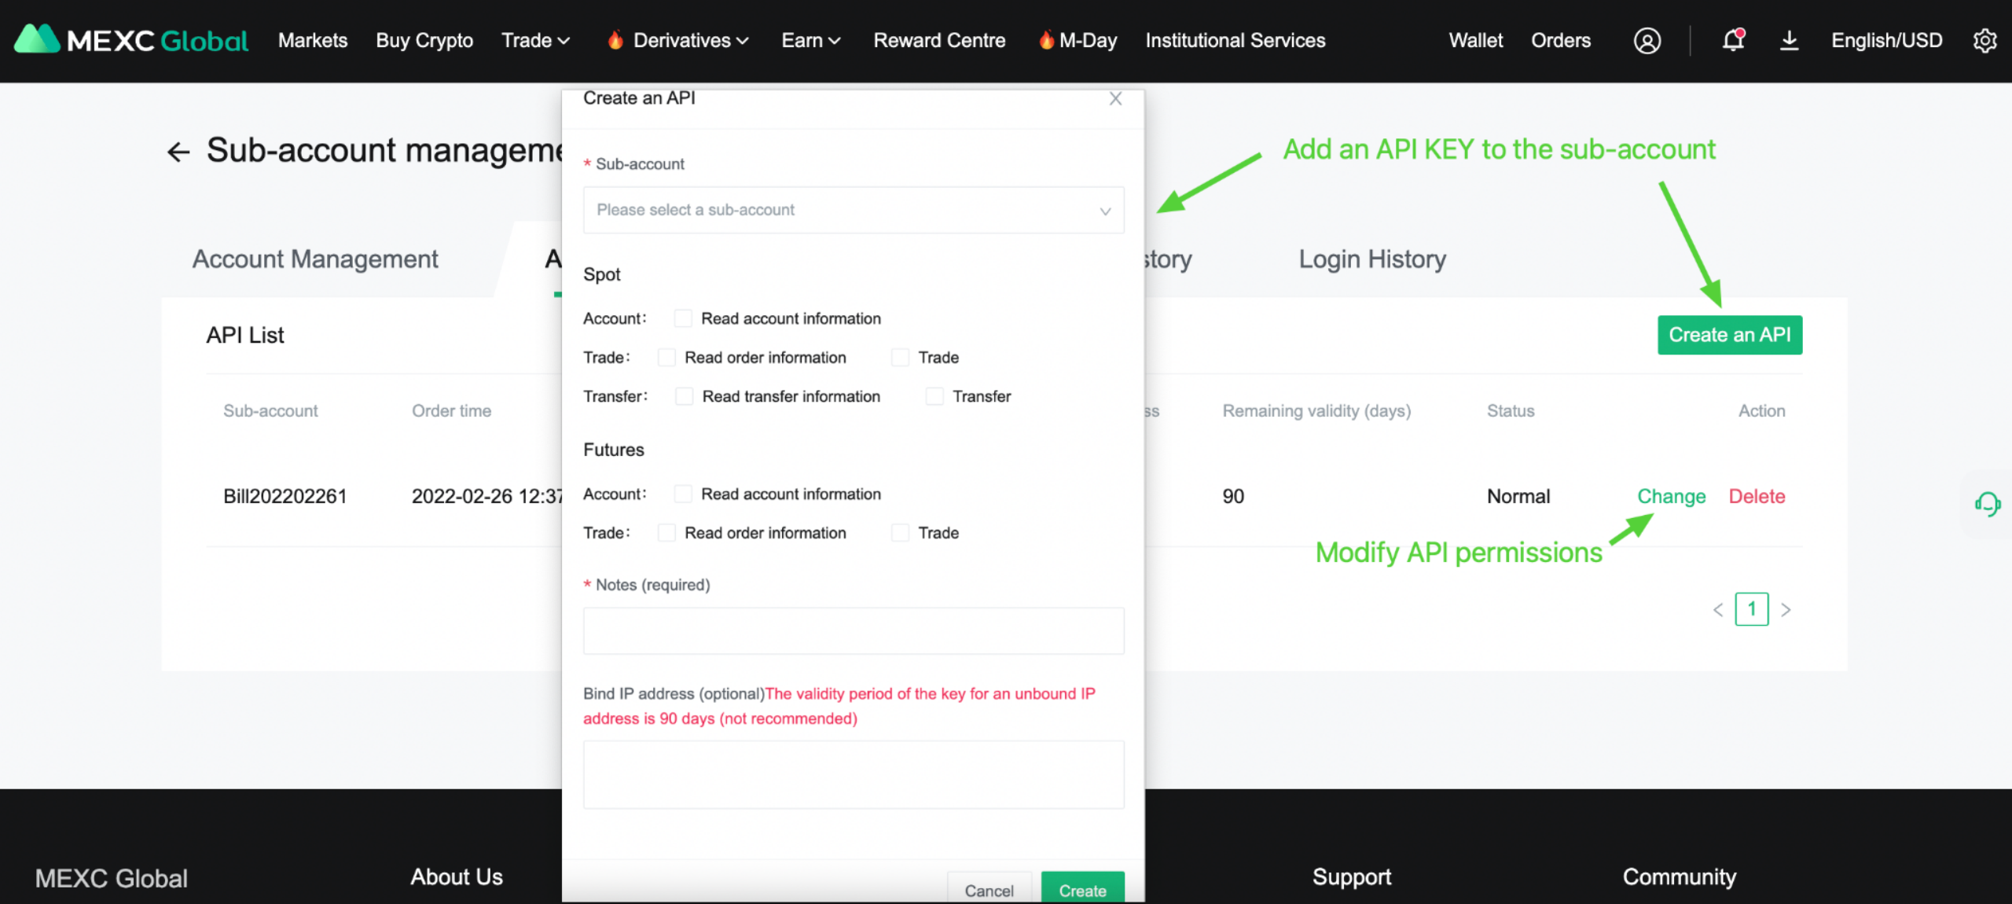Tick Futures Read order information checkbox
This screenshot has width=2012, height=904.
pos(666,533)
